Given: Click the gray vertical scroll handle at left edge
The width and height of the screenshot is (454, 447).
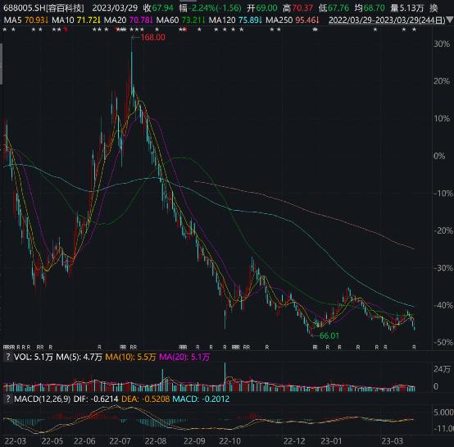Looking at the screenshot, I should coord(1,64).
